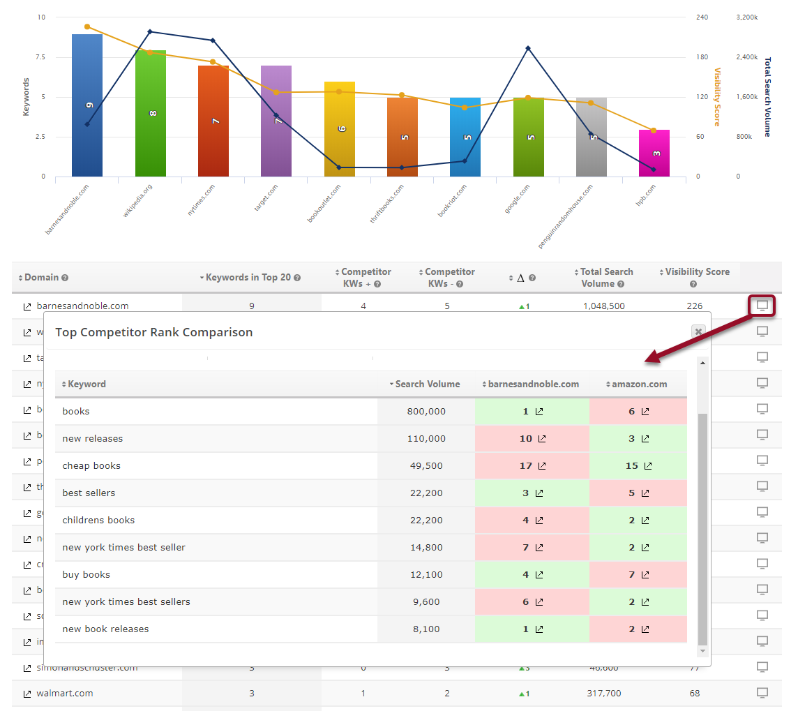
Task: Close the Top Competitor Rank Comparison popup
Action: pyautogui.click(x=698, y=332)
